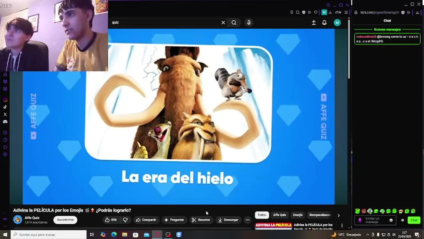424x239 pixels.
Task: Click the X (Twitter) icon in browser sidebar
Action: pos(5,115)
